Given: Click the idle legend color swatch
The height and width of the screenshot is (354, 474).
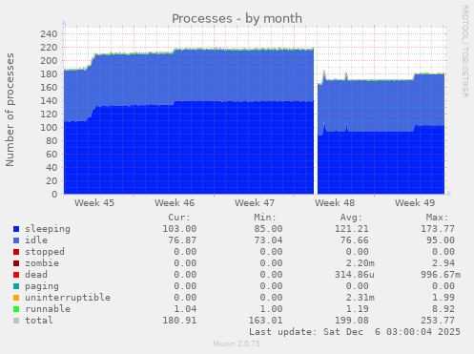Looking at the screenshot, I should tap(16, 240).
